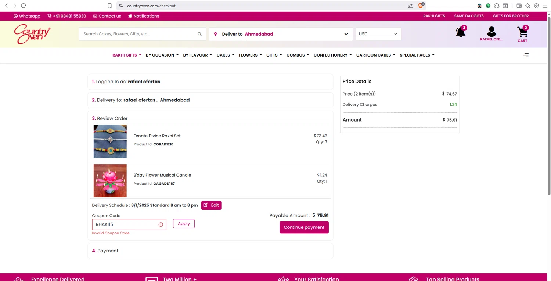Expand step 4 Payment section
This screenshot has width=551, height=281.
(x=210, y=251)
